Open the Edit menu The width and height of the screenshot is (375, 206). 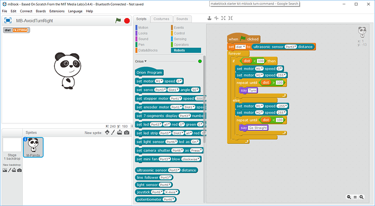coord(14,11)
